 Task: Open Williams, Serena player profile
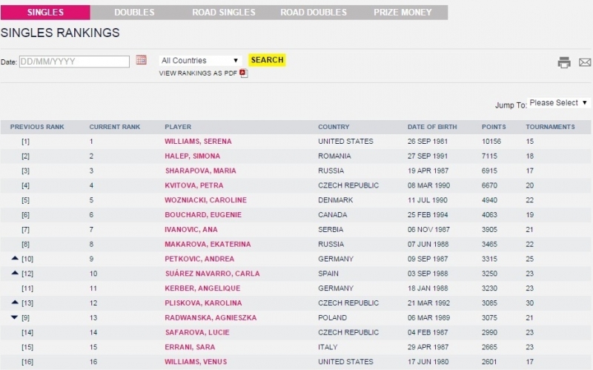(x=198, y=142)
